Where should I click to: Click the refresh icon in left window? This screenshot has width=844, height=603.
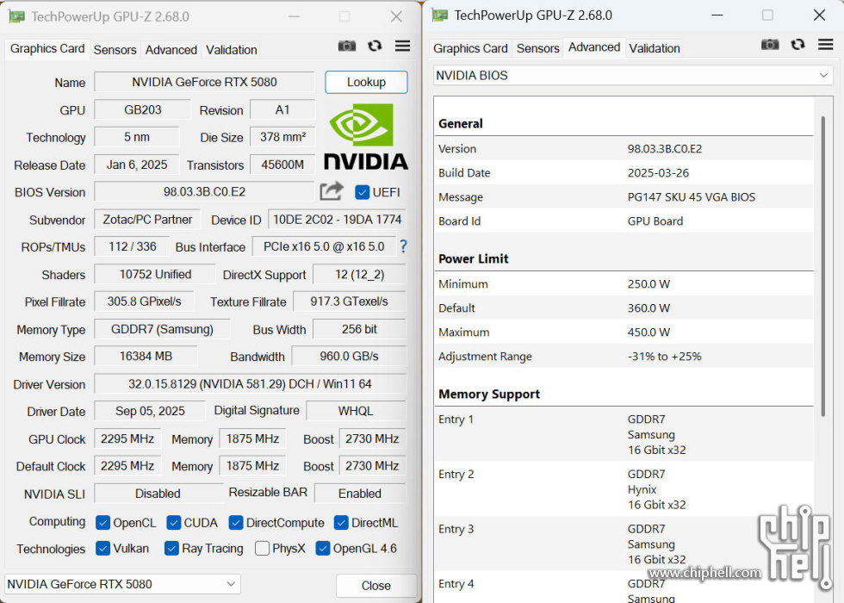[375, 47]
